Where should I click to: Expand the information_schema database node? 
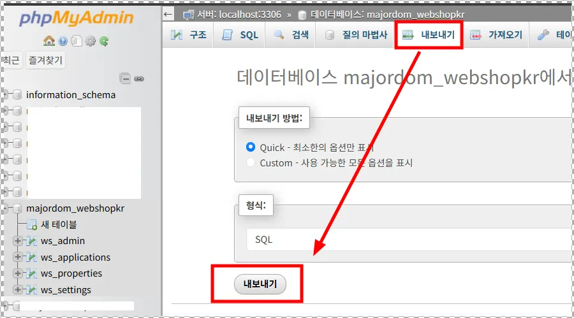[x=6, y=94]
